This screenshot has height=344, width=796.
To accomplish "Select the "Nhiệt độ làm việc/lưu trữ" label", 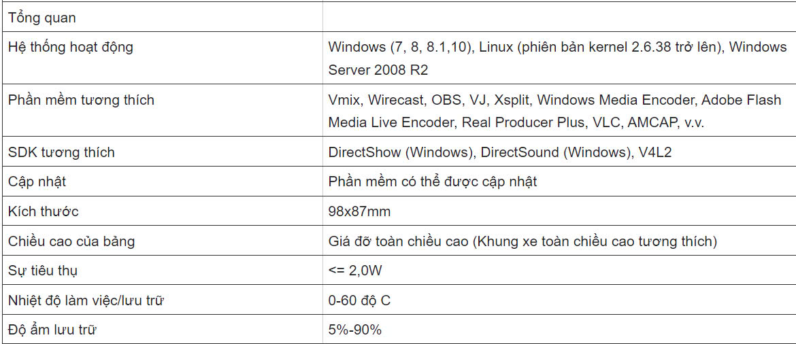I will (x=86, y=300).
